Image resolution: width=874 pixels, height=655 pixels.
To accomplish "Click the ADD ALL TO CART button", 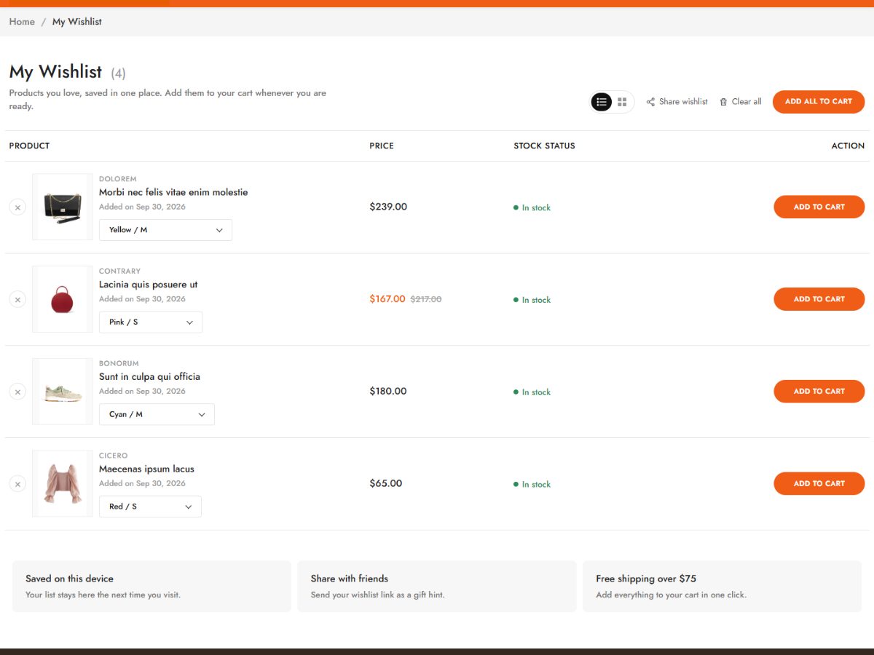I will click(x=819, y=102).
